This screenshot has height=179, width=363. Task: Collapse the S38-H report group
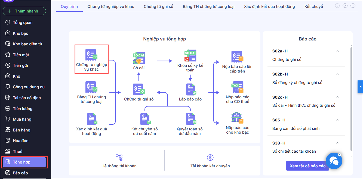click(x=338, y=143)
